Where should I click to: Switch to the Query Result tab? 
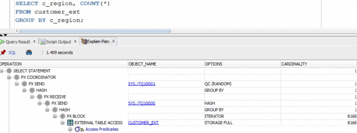[18, 42]
